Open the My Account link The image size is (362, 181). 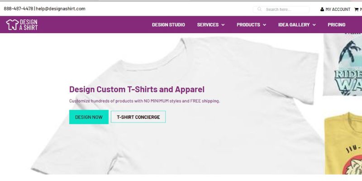point(338,10)
